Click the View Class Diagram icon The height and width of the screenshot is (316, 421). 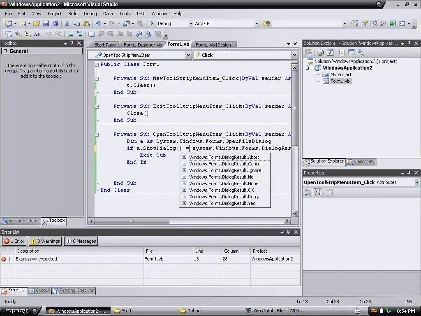click(x=361, y=52)
